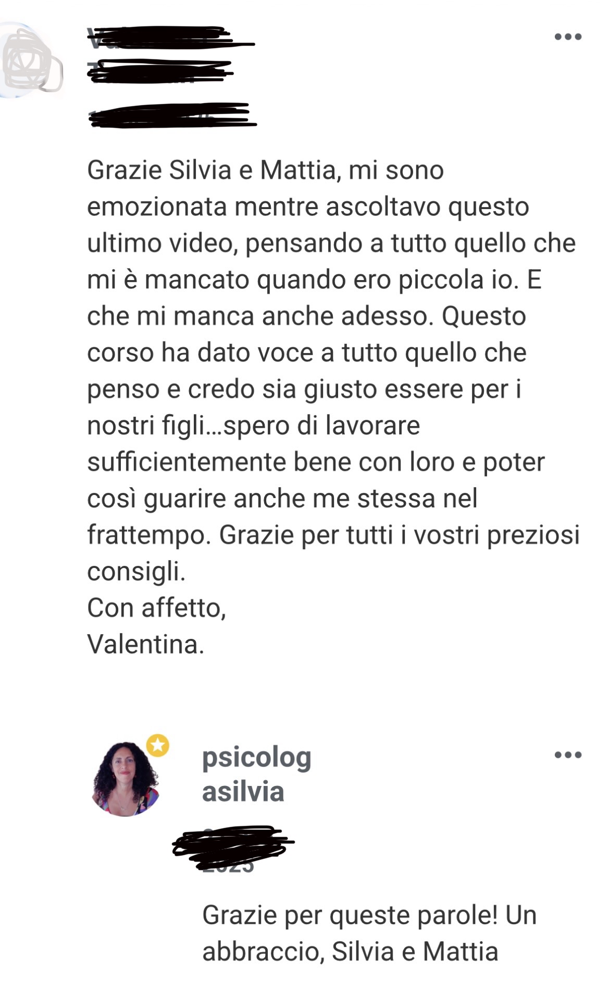The image size is (609, 1005).
Task: Open the three-dot menu on Valentina's comment
Action: [568, 37]
